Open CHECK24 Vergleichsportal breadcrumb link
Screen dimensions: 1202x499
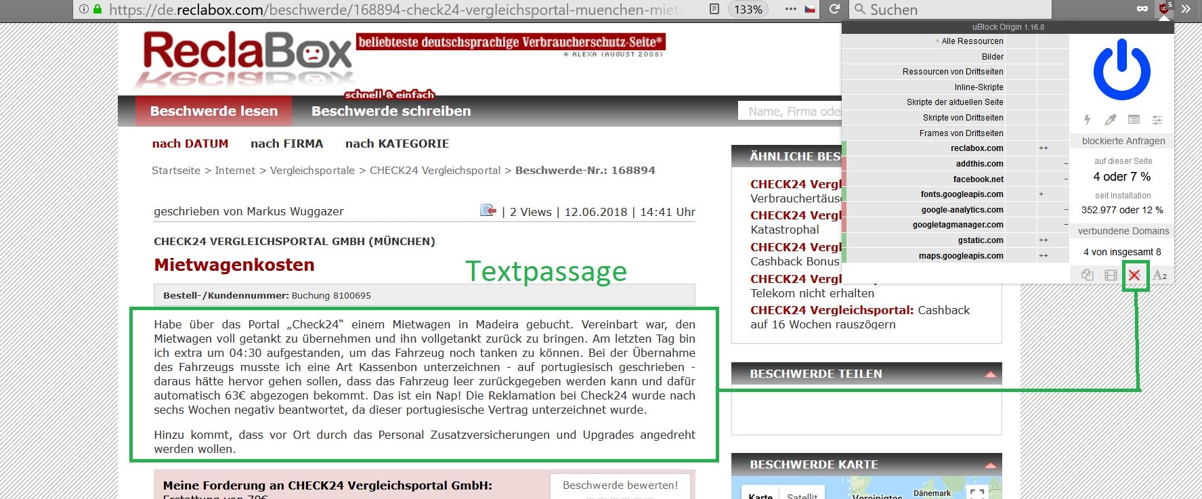pos(435,171)
